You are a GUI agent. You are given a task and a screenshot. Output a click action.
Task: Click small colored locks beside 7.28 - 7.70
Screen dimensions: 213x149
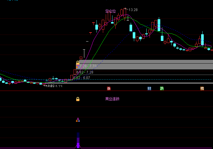pyautogui.click(x=78, y=67)
